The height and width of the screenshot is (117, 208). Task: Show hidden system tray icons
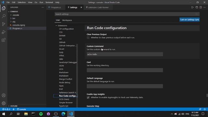click(172, 114)
